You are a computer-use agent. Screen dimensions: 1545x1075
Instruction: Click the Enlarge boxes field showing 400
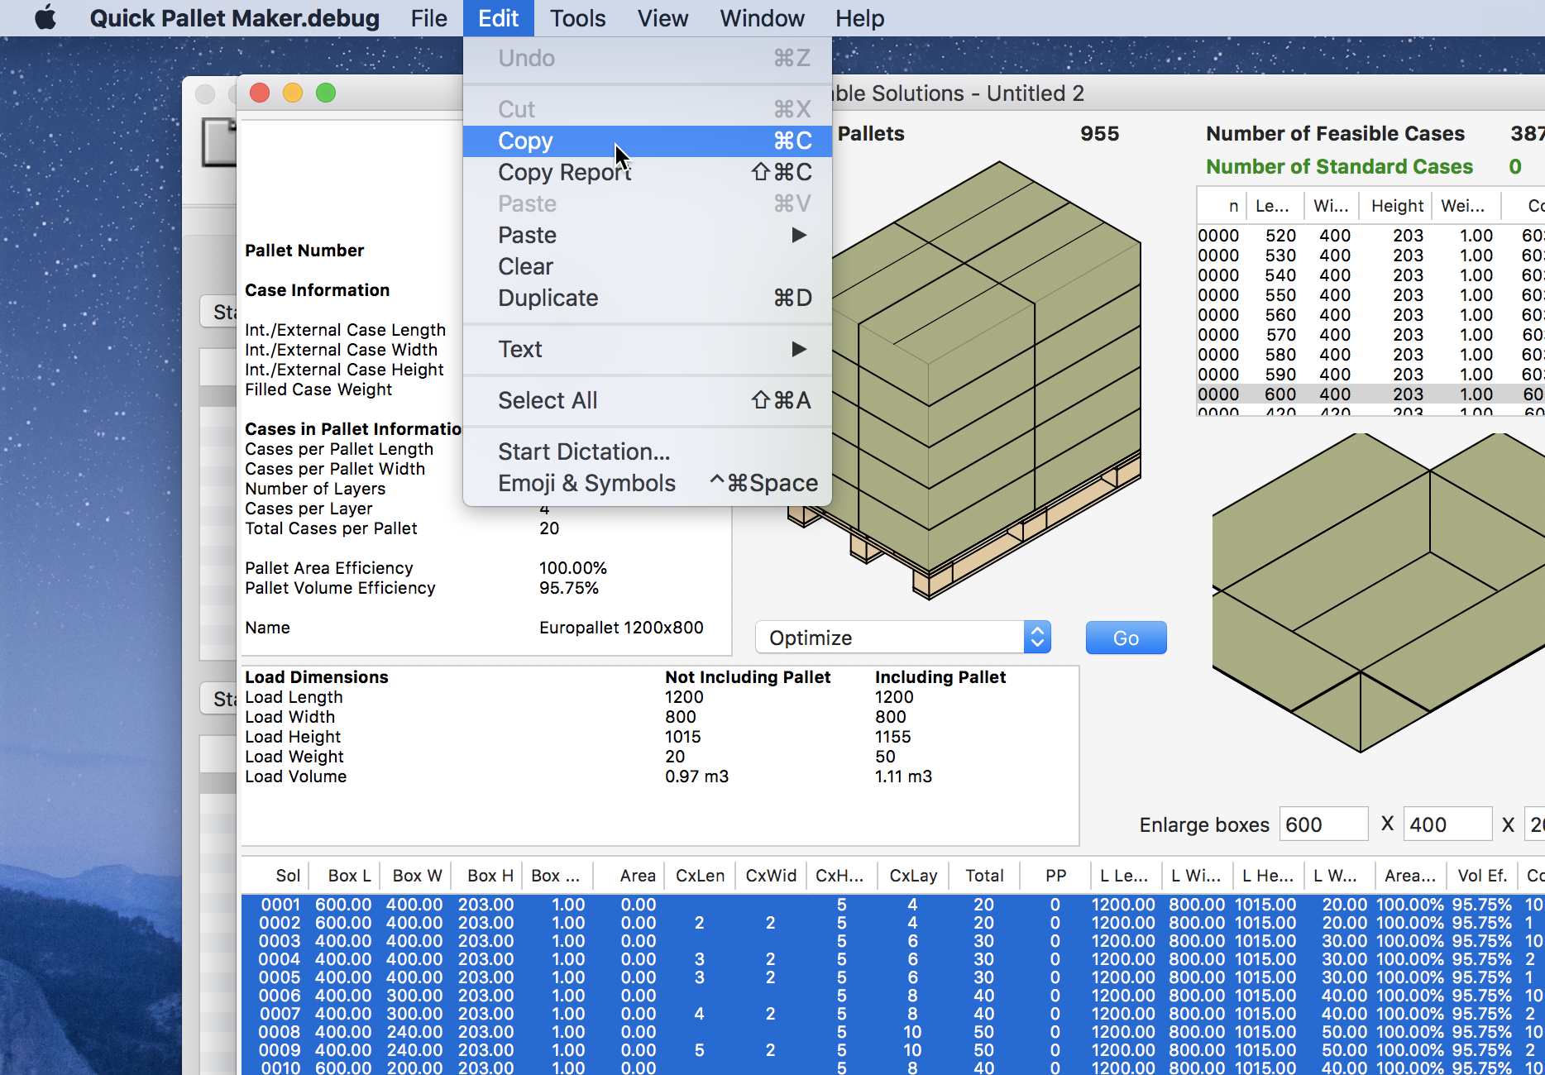[1447, 824]
